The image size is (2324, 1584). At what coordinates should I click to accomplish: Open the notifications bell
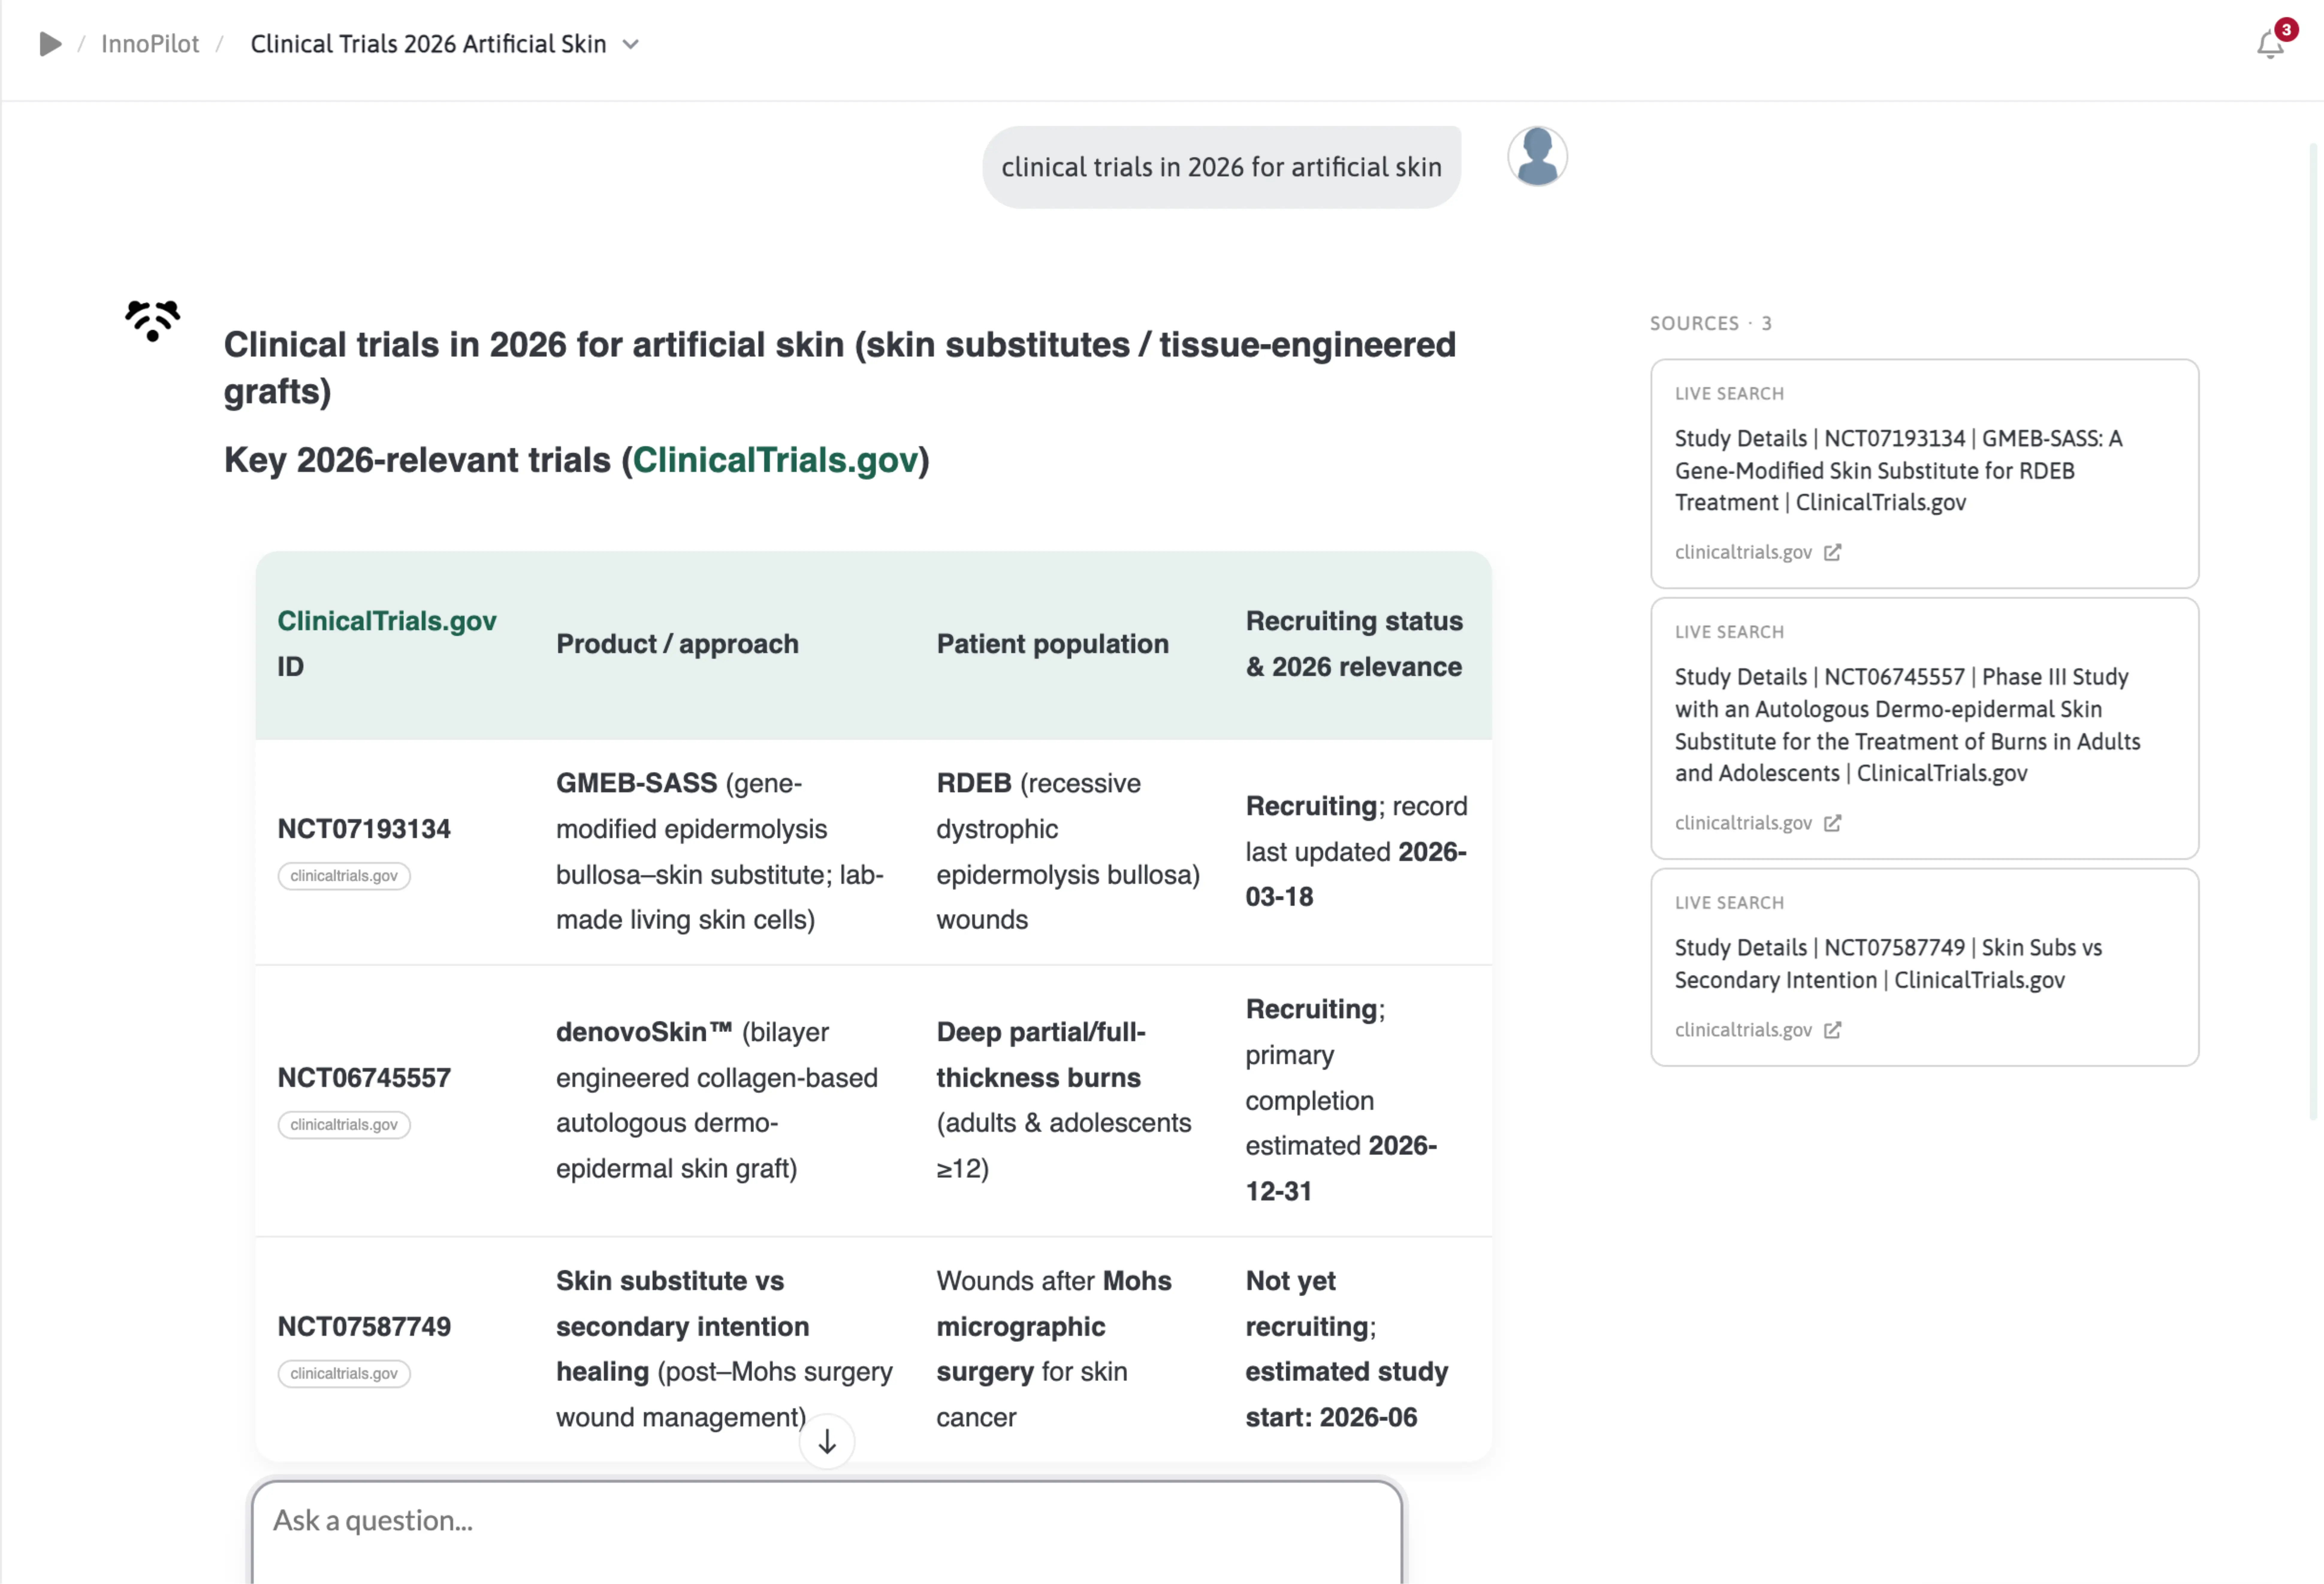point(2270,44)
